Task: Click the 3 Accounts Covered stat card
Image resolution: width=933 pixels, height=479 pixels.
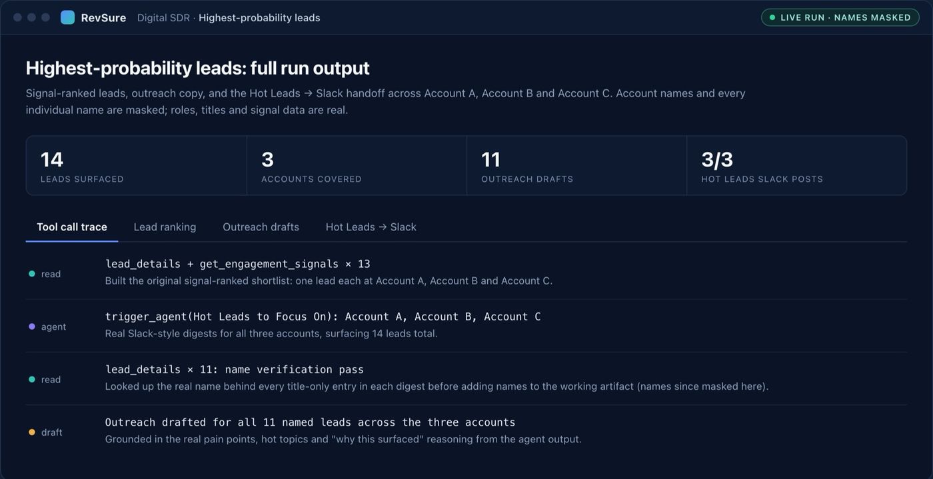Action: (x=357, y=166)
